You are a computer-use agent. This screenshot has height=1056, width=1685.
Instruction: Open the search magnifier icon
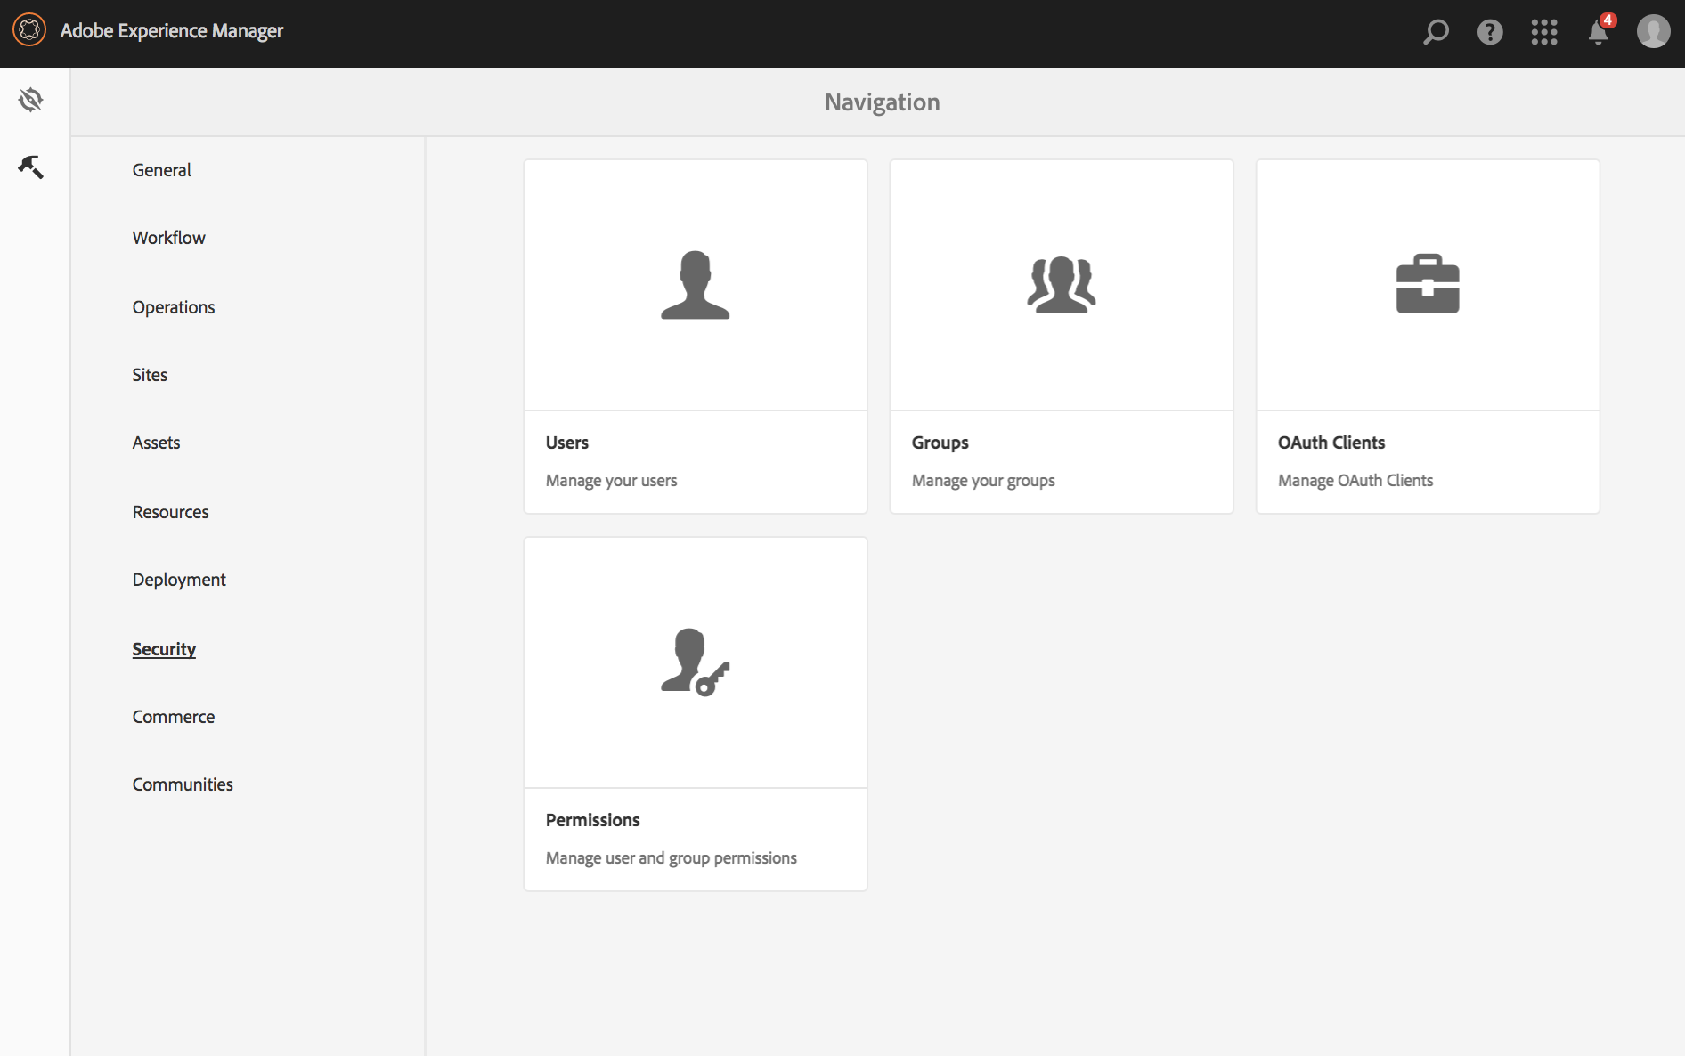pos(1436,32)
